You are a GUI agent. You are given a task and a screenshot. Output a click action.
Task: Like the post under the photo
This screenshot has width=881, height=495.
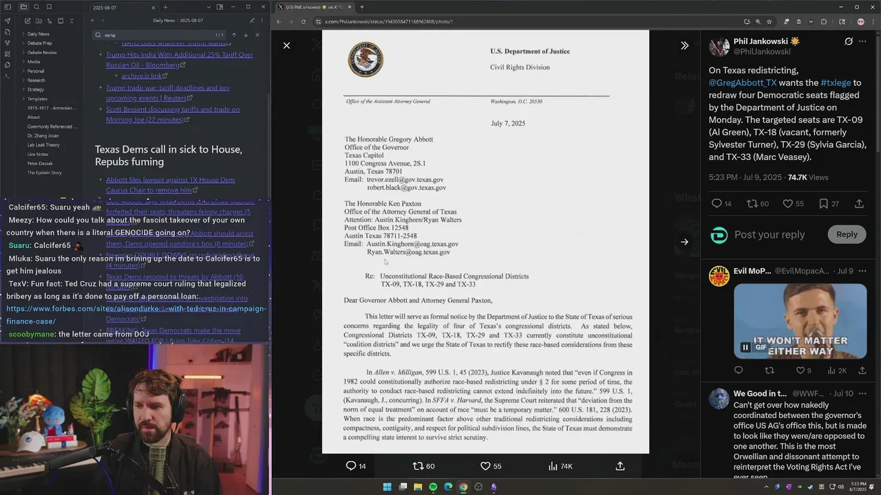point(491,466)
